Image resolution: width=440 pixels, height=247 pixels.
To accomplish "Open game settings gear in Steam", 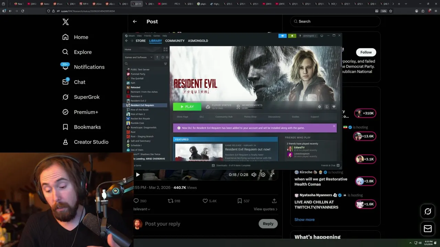I will point(319,107).
